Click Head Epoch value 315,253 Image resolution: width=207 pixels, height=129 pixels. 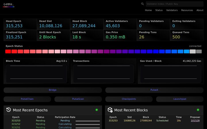point(14,26)
